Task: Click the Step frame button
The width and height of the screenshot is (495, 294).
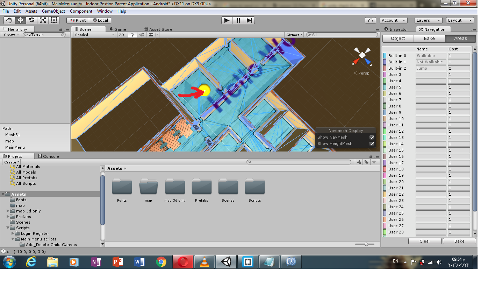Action: pos(249,20)
